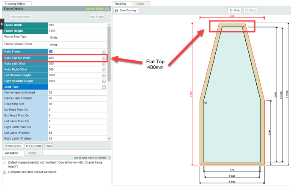Click the info icon beside Rake Frame
The image size is (291, 186).
104,52
